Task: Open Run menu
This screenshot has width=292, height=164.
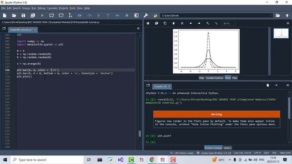Action: 34,8
